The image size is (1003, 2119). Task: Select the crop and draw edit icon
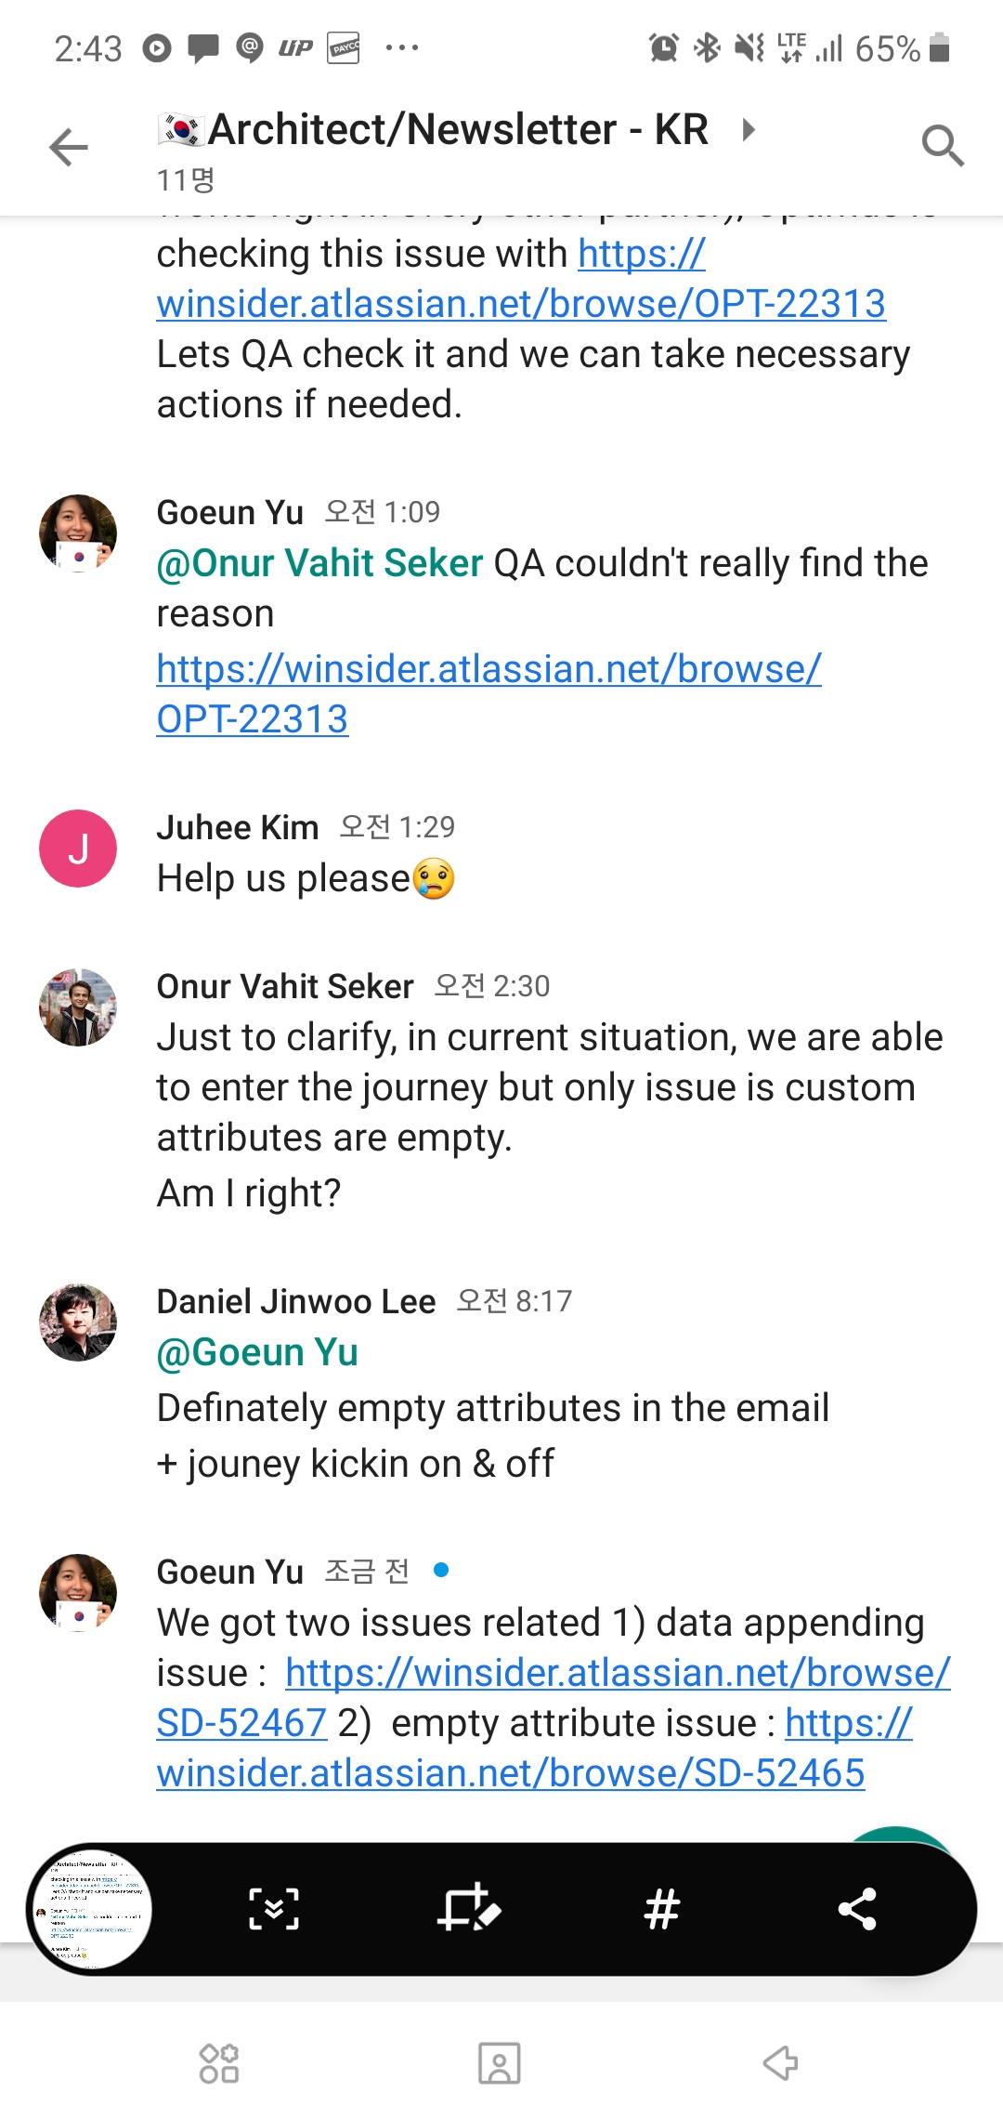click(x=469, y=1909)
